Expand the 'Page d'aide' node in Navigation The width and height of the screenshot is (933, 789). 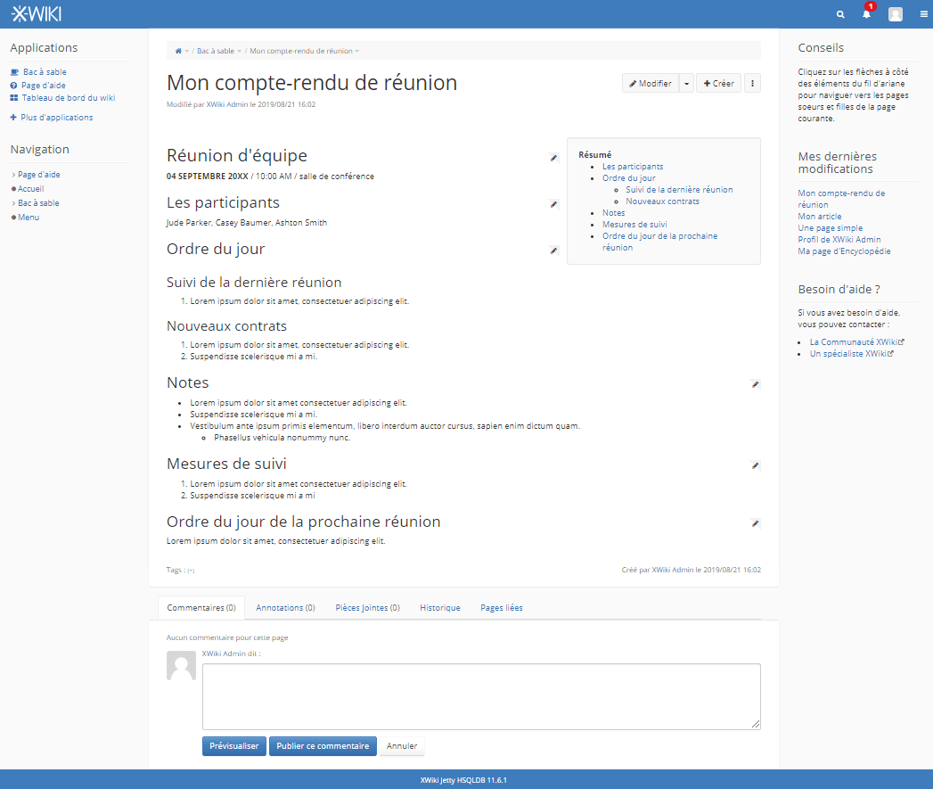[13, 175]
